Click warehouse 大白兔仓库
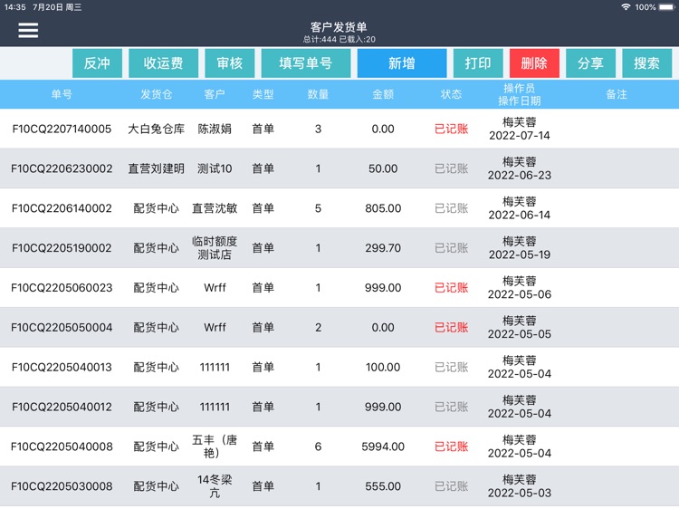This screenshot has height=509, width=679. pyautogui.click(x=157, y=129)
